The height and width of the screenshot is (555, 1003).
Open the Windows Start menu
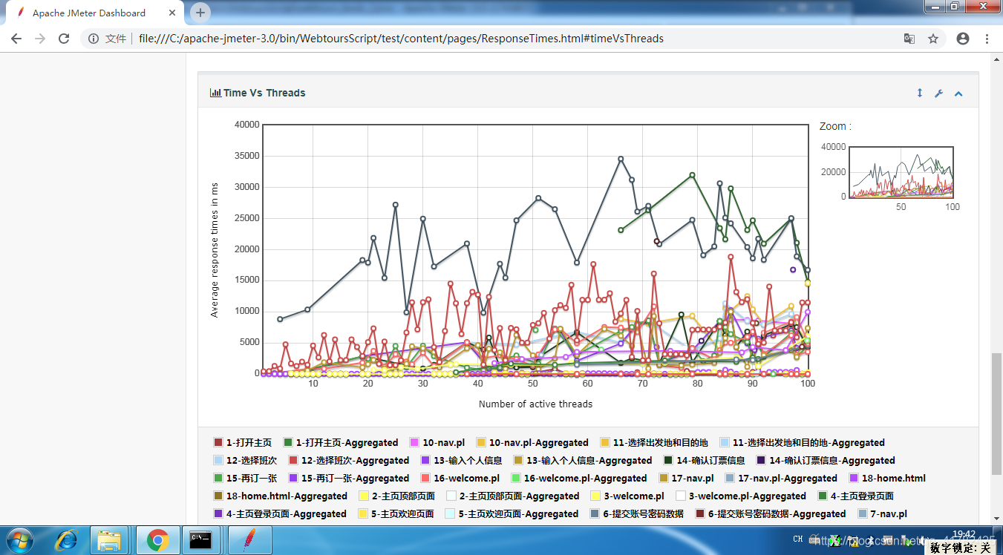[x=19, y=540]
